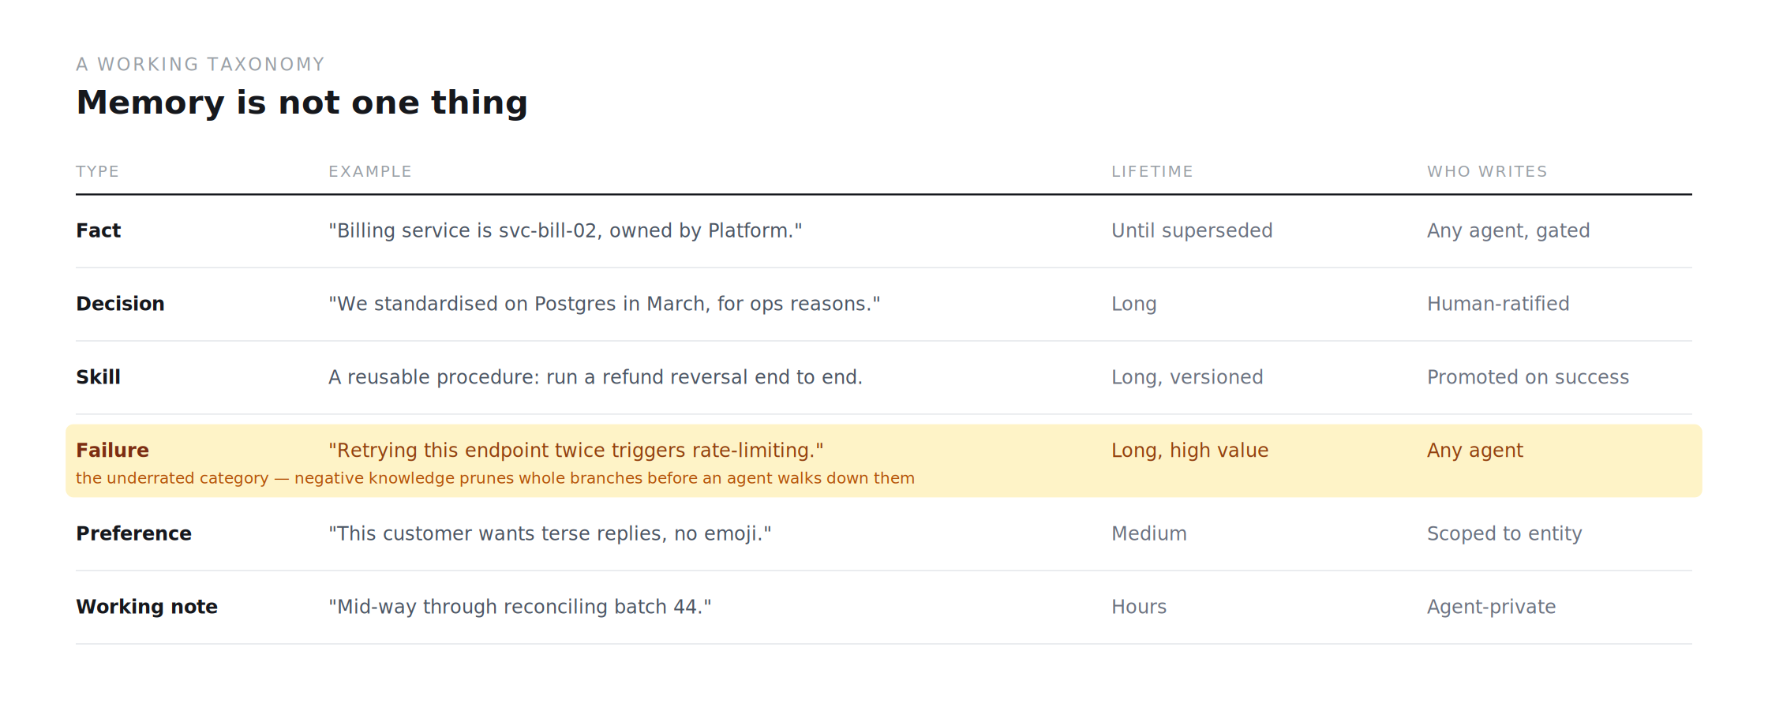Click the TYPE column header

pos(97,172)
